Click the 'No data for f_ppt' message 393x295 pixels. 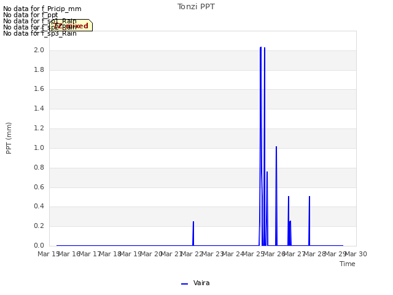31,15
